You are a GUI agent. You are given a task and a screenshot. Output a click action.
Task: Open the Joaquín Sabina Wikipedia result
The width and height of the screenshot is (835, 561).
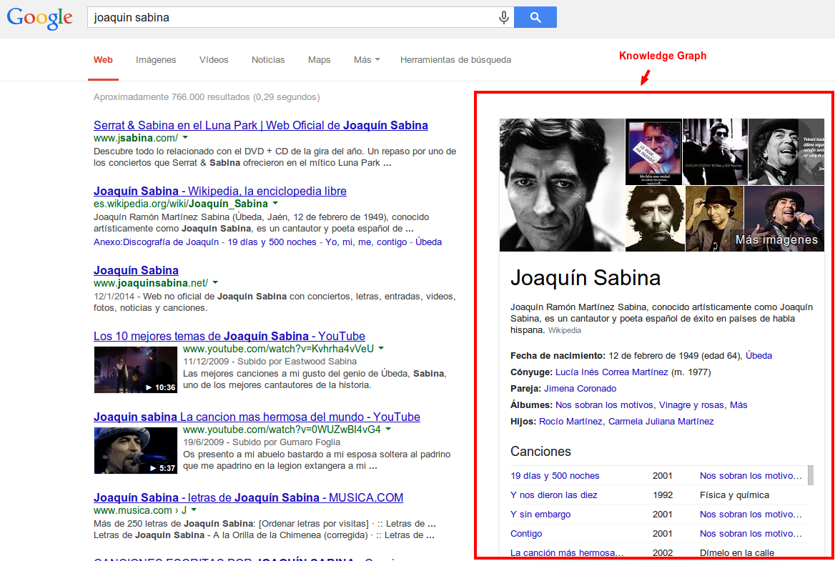pyautogui.click(x=220, y=191)
